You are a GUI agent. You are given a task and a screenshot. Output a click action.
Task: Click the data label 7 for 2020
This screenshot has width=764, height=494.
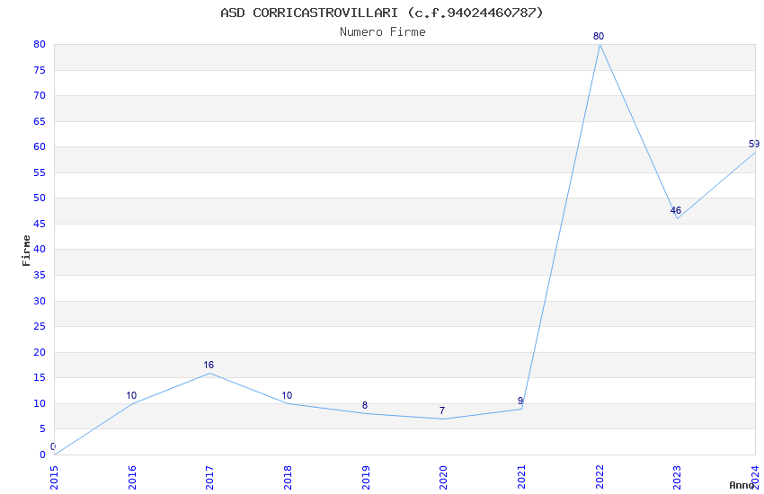coord(442,410)
